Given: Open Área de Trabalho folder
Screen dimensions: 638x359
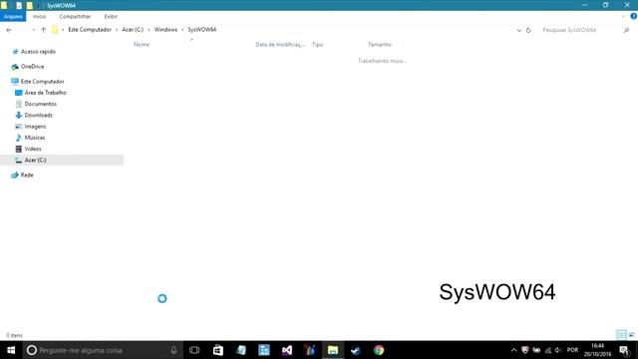Looking at the screenshot, I should click(45, 93).
